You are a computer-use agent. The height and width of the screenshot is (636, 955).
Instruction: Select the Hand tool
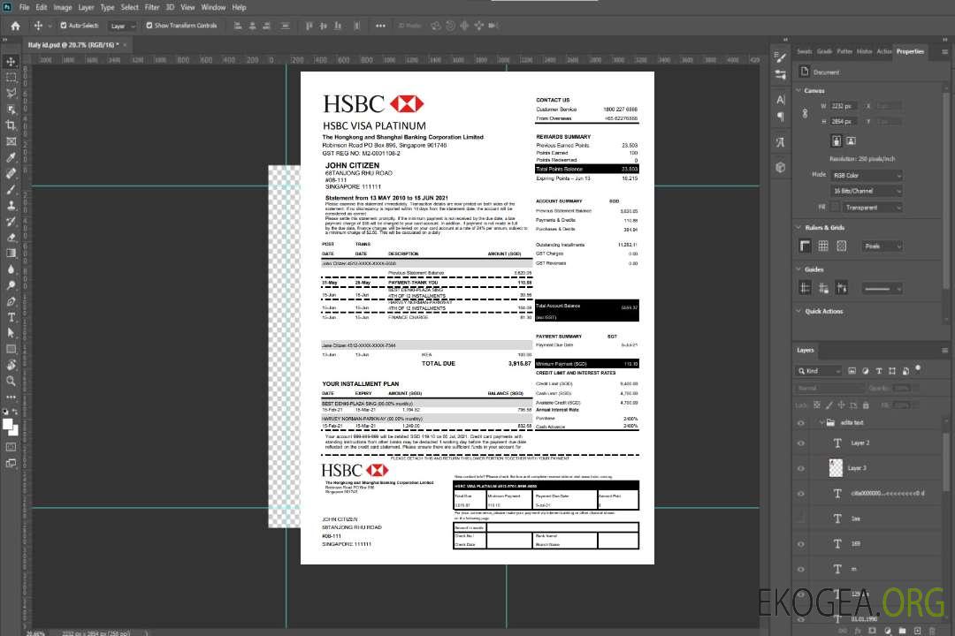[x=11, y=365]
